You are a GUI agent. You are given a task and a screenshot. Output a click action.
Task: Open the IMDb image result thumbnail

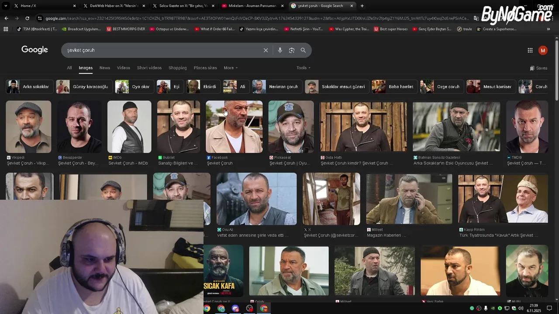click(129, 127)
